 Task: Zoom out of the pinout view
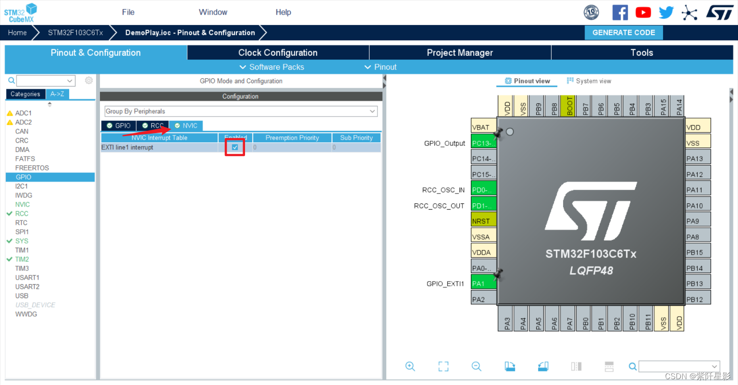(x=476, y=366)
